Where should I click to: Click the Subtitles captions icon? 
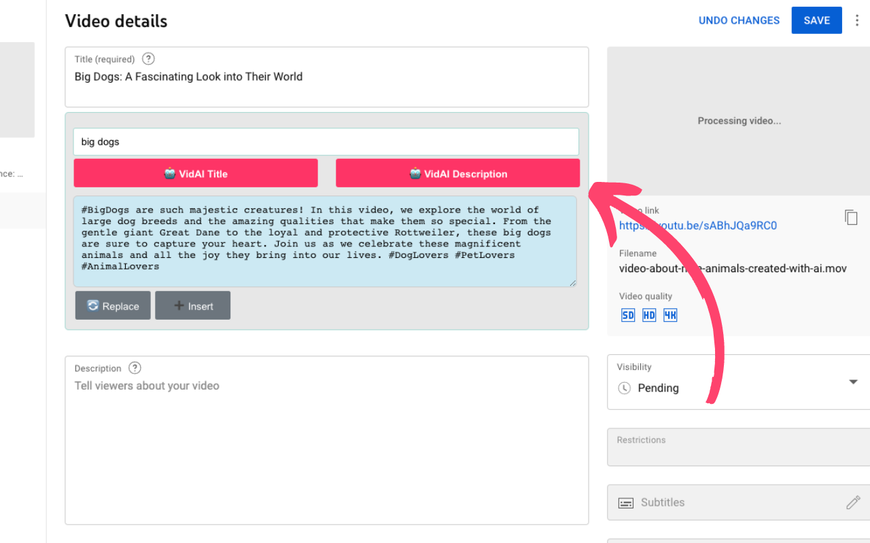[x=625, y=503]
